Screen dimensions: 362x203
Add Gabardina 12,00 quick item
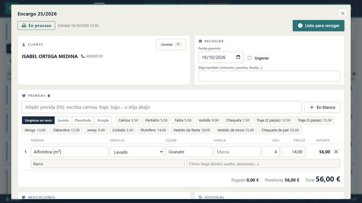pos(66,130)
